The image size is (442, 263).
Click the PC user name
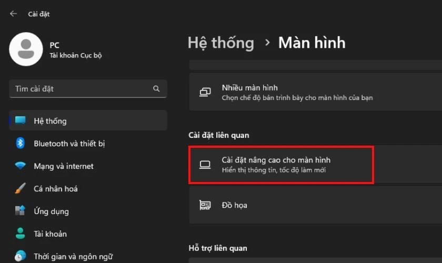54,45
